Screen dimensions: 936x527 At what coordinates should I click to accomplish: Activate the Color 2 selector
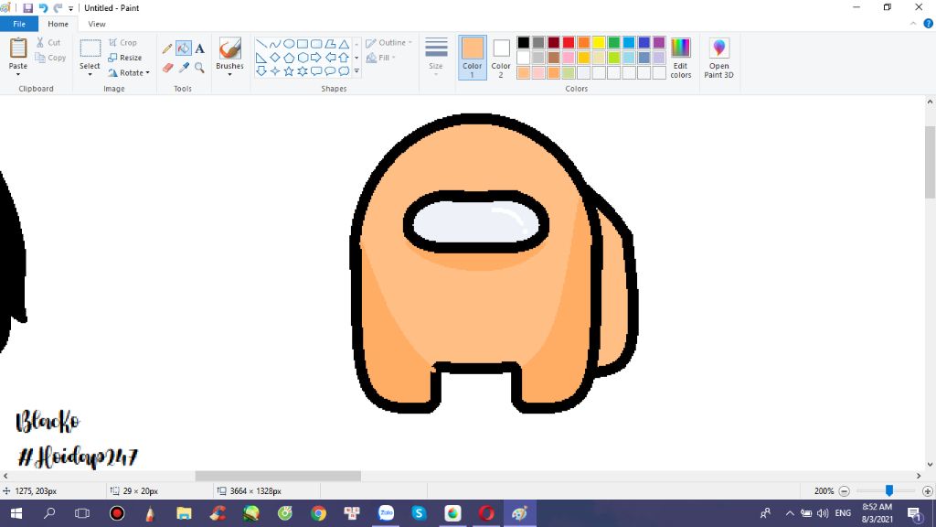click(501, 57)
